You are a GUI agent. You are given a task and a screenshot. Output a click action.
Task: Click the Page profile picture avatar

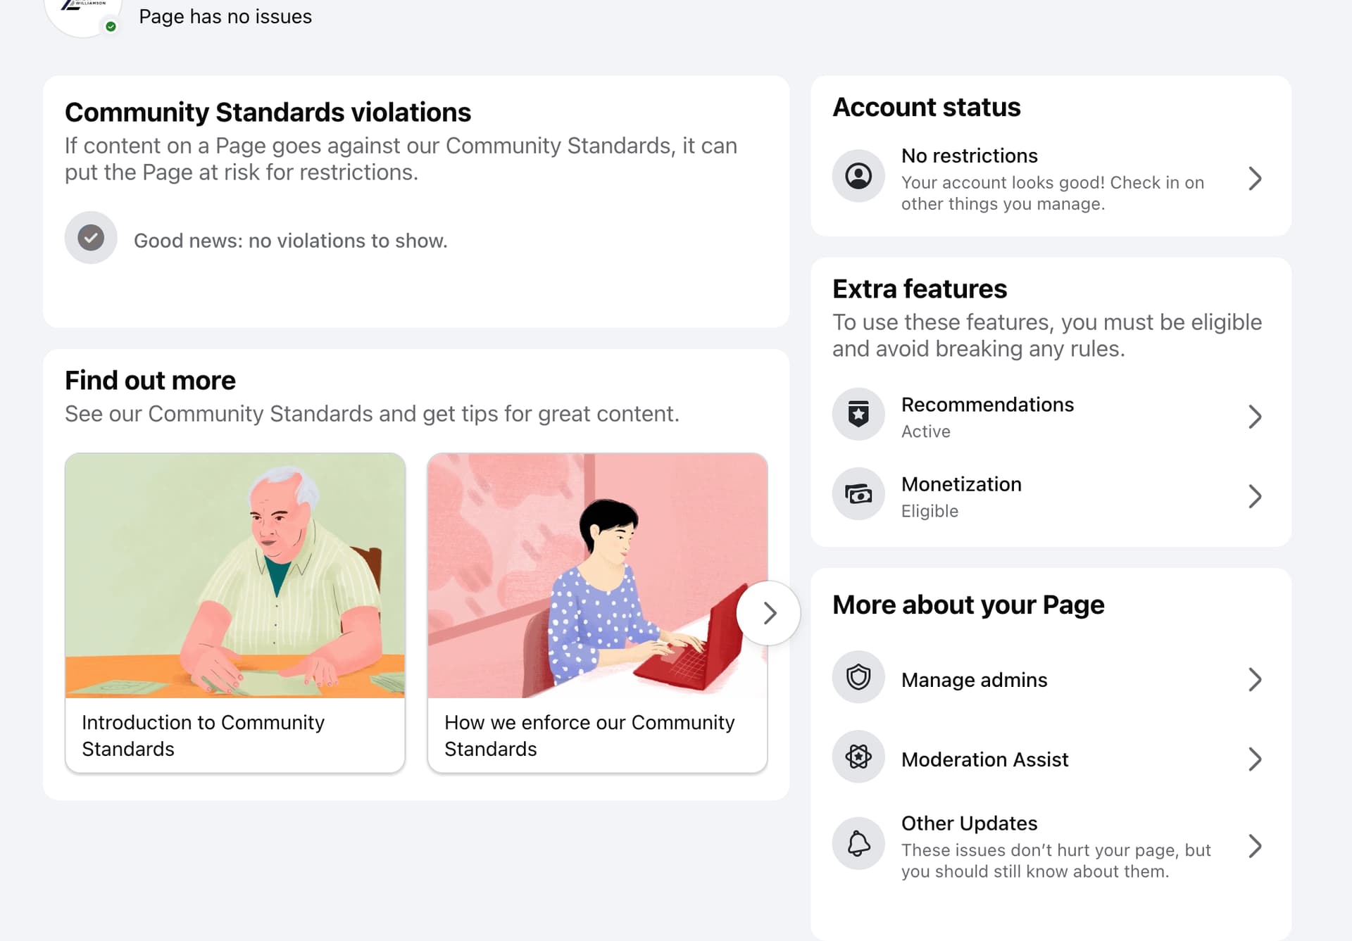(x=83, y=14)
